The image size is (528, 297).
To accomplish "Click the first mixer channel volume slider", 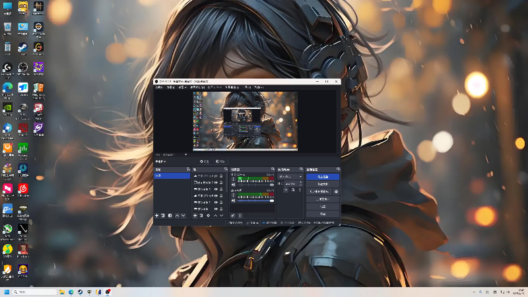I will (255, 185).
